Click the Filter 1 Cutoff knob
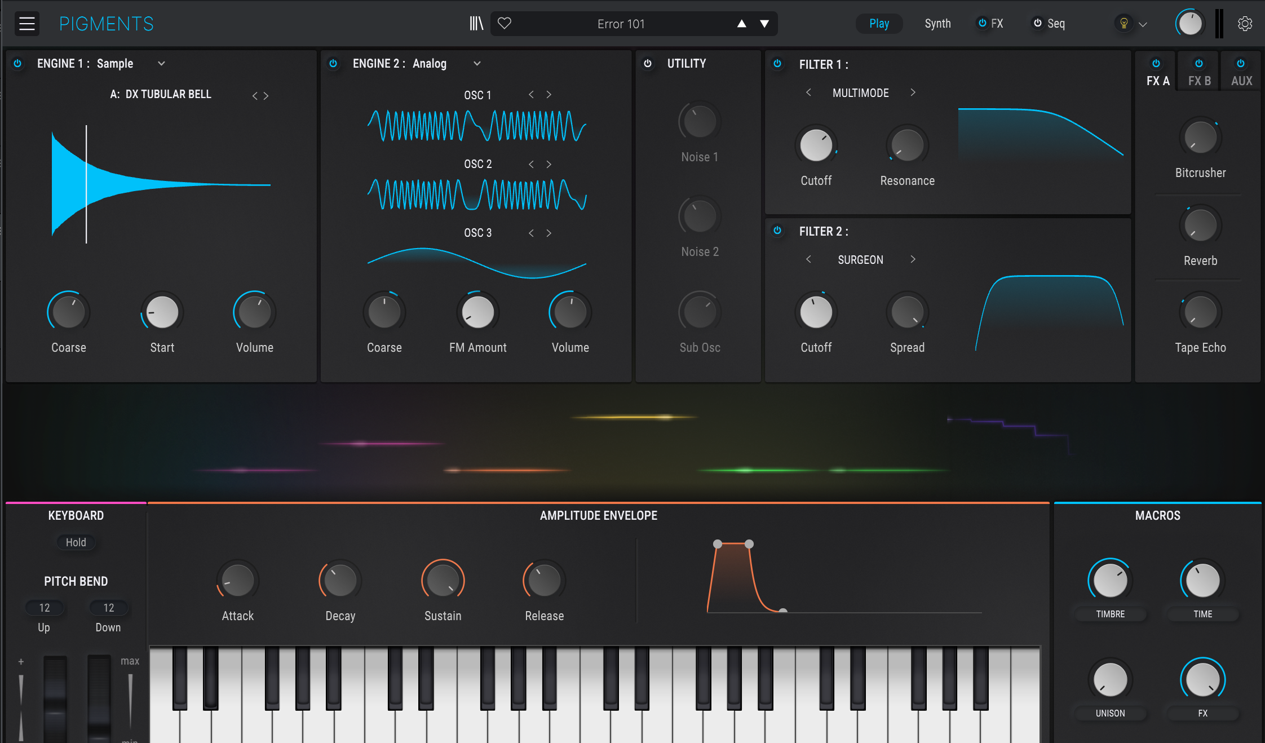1265x743 pixels. [x=816, y=145]
